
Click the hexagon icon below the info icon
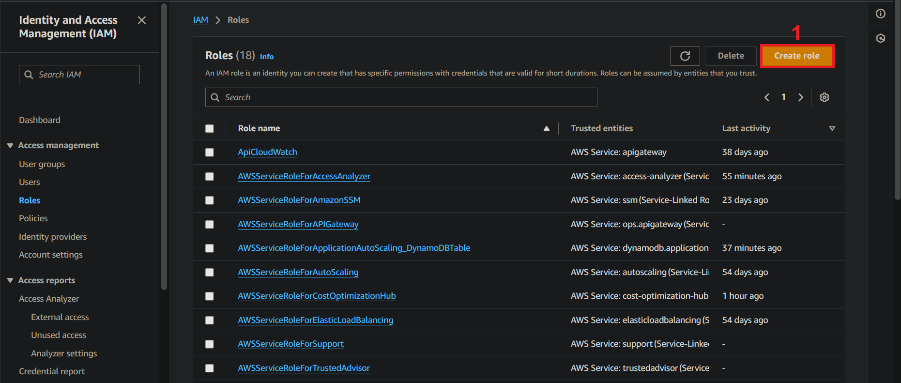click(x=880, y=38)
